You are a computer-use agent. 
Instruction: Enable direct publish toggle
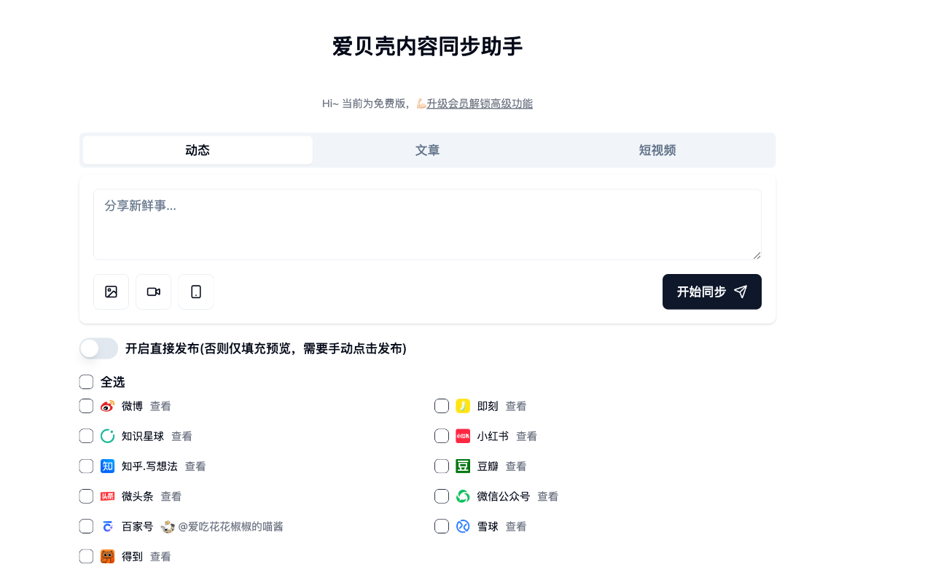(x=98, y=348)
